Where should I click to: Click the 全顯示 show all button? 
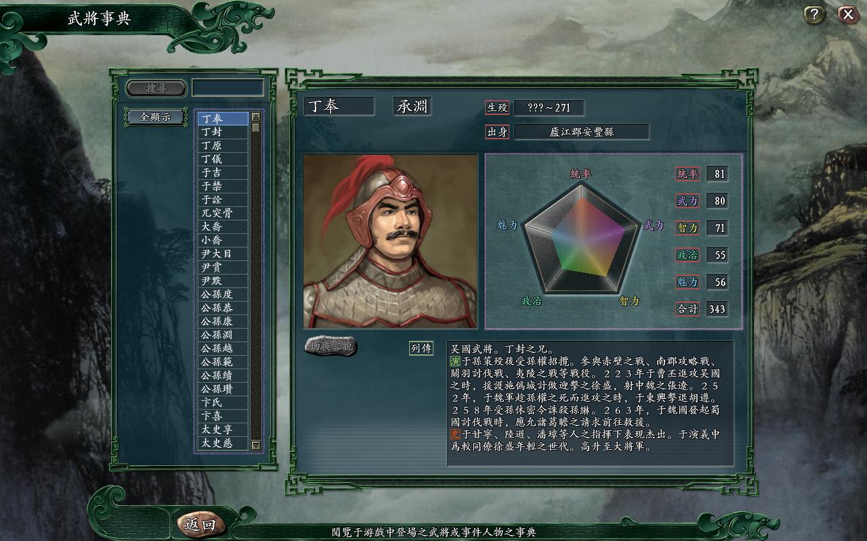[156, 117]
